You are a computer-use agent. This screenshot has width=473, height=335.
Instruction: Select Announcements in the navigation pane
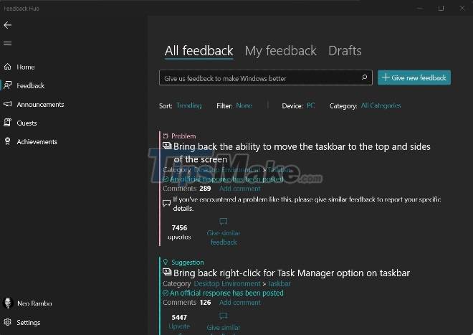(x=40, y=104)
